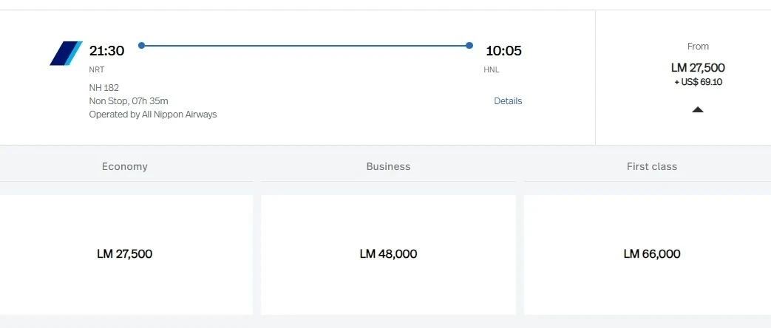Select the Economy cabin tab
This screenshot has height=328, width=771.
click(x=125, y=167)
